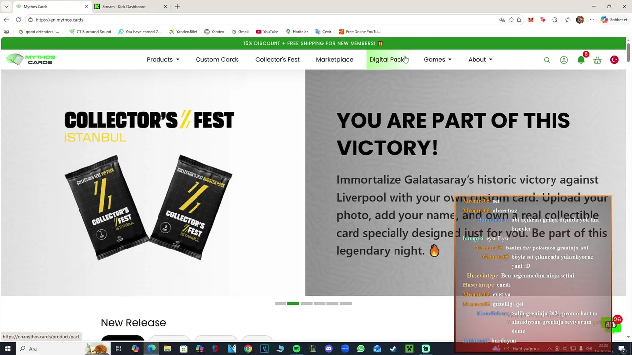The height and width of the screenshot is (355, 632).
Task: Click the red Tp extension icon
Action: [543, 20]
